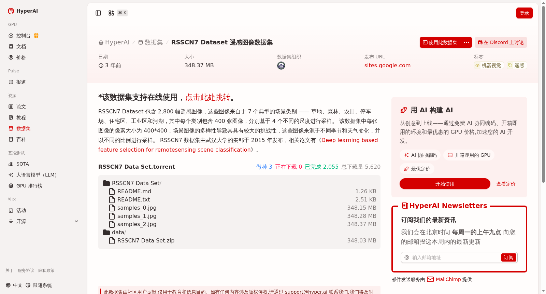This screenshot has width=546, height=294.
Task: Open 文档 in the sidebar
Action: coord(21,46)
